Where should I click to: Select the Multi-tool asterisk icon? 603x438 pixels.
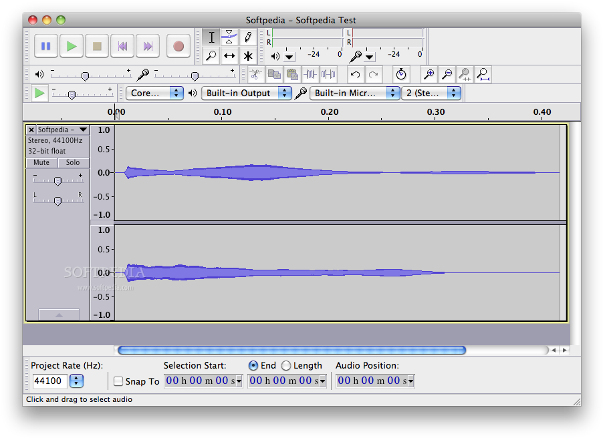coord(248,56)
